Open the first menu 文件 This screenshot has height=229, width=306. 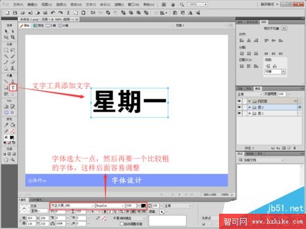(x=18, y=4)
